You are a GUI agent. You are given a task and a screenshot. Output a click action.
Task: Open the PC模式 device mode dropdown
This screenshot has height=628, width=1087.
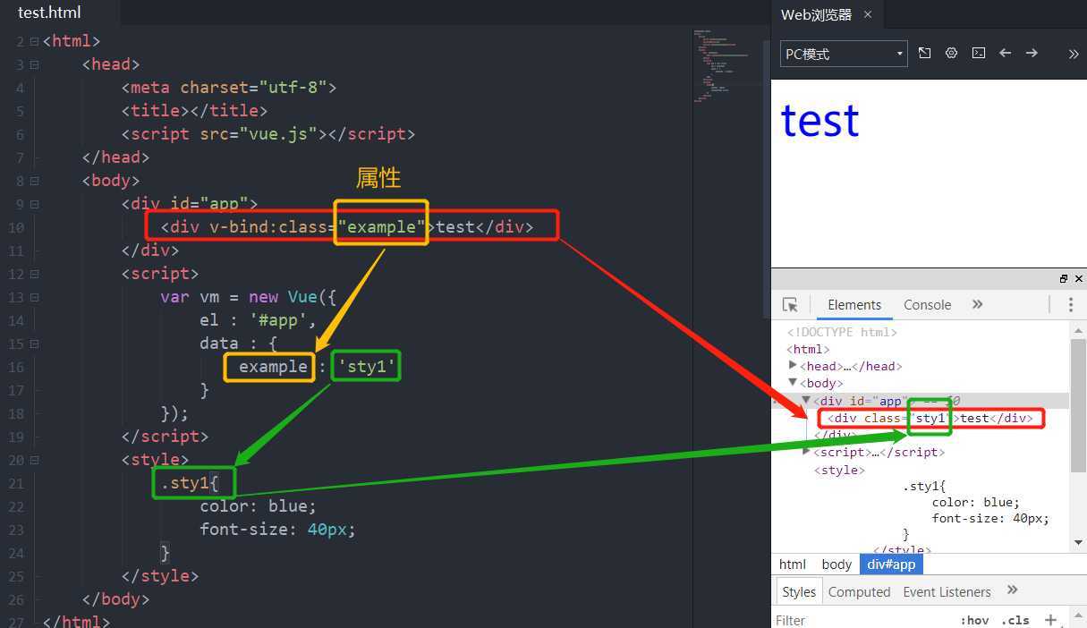pyautogui.click(x=845, y=54)
